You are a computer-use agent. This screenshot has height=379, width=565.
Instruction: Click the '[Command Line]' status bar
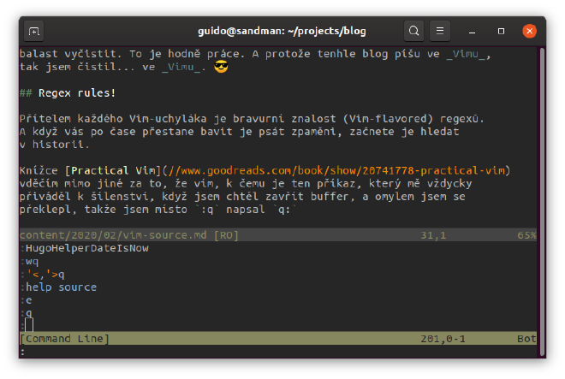tap(64, 339)
